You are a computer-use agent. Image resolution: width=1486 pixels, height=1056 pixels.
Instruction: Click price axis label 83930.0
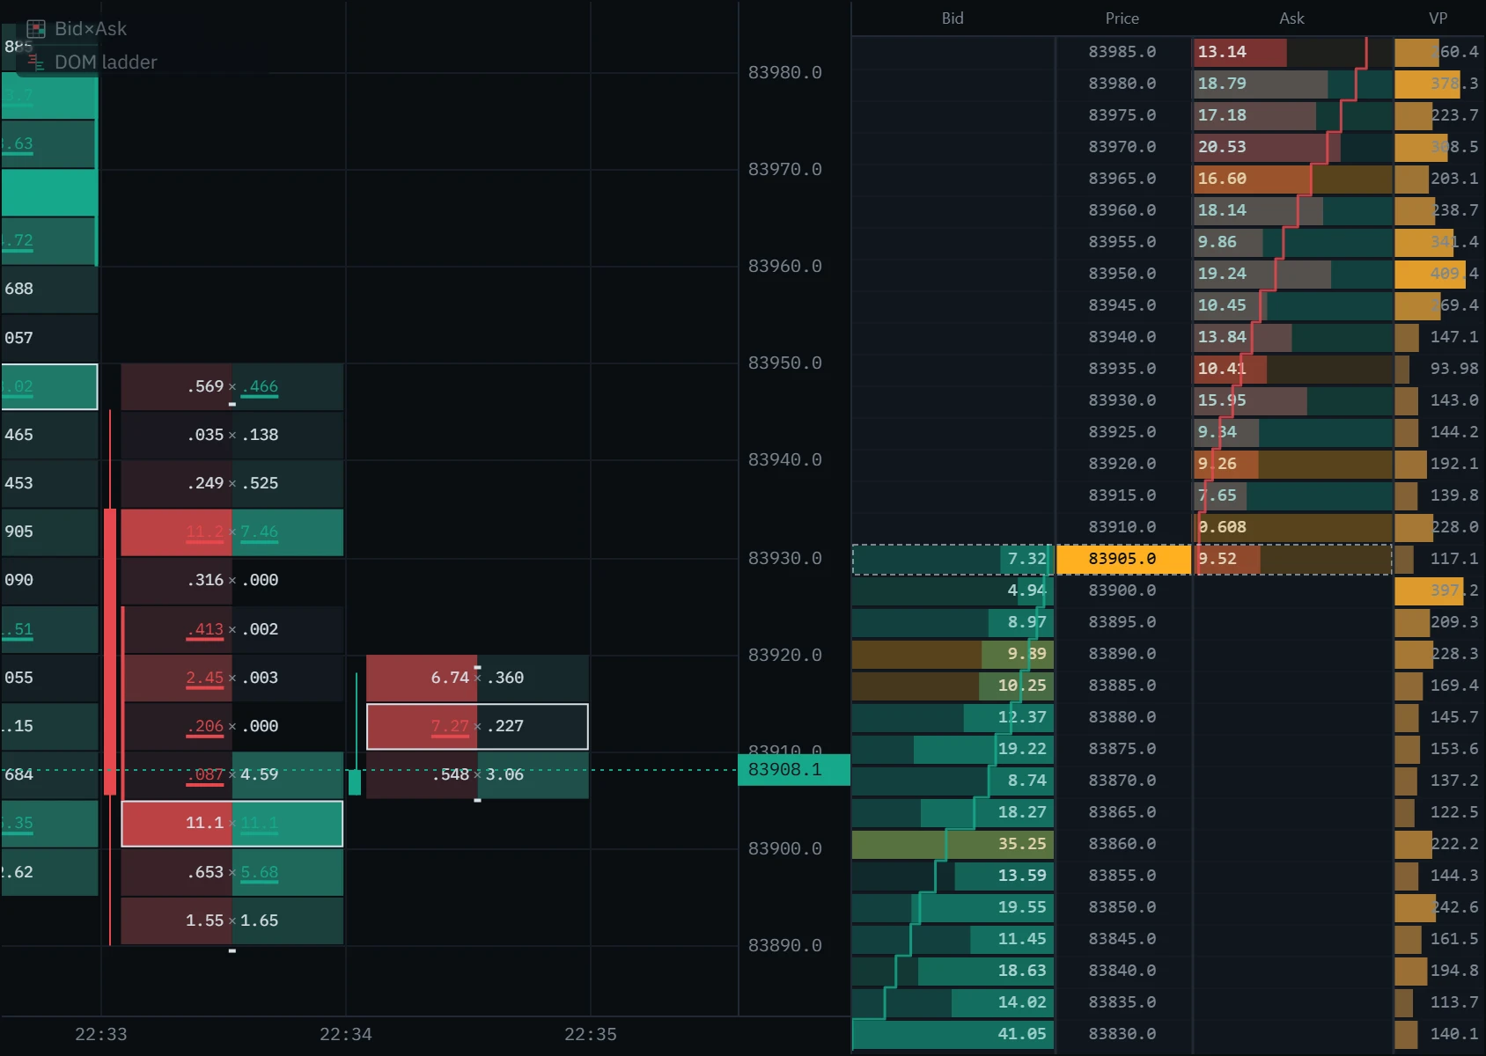coord(785,558)
